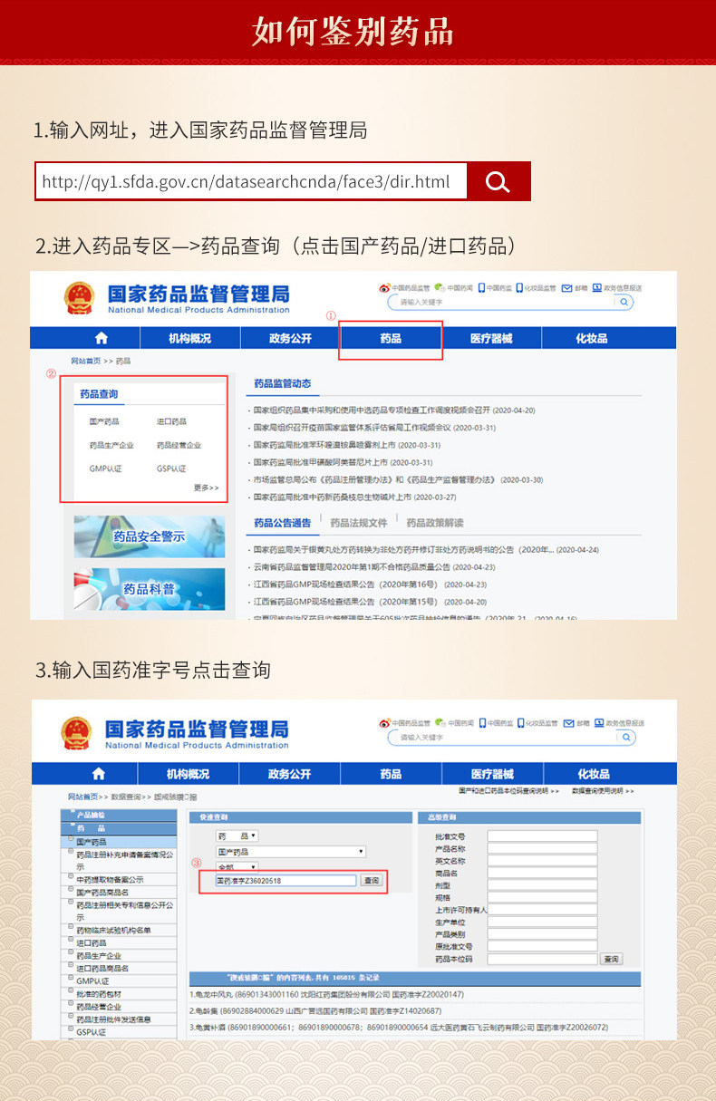
Task: Open the GSP认证 link under 药品查询
Action: coord(171,469)
